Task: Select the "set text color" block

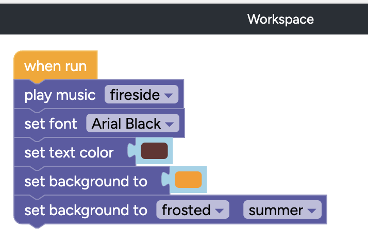Action: 69,153
